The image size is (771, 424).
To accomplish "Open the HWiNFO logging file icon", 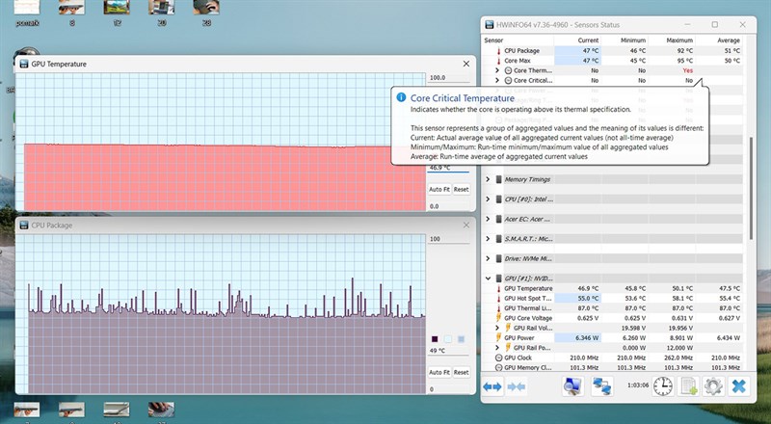I will pos(689,385).
